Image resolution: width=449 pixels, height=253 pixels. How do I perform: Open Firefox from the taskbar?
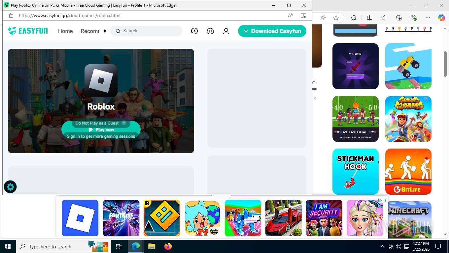[168, 246]
